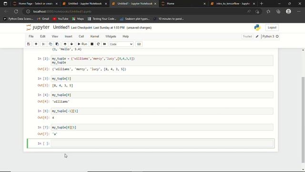Click the Trusted notebook indicator
The image size is (305, 172).
[x=247, y=36]
